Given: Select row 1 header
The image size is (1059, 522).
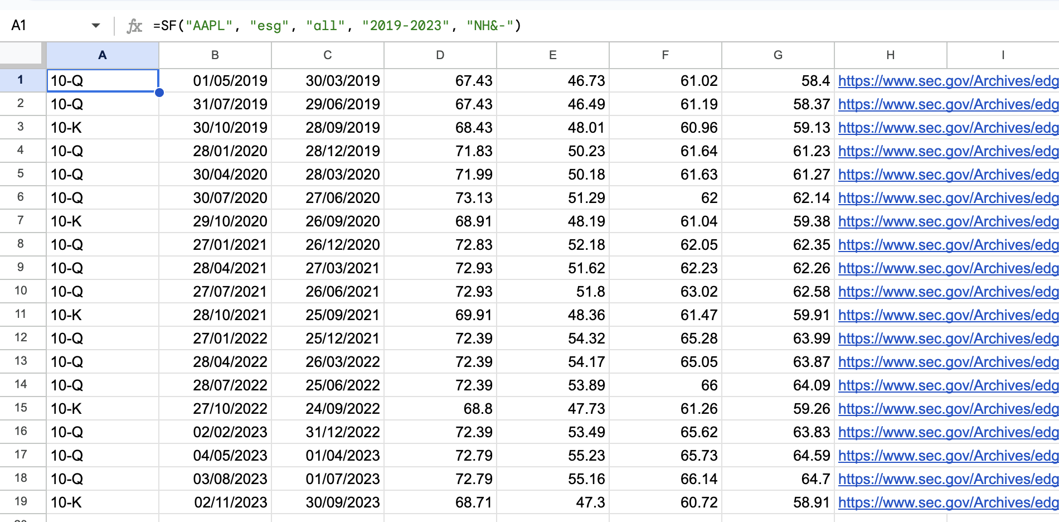Looking at the screenshot, I should [x=23, y=80].
